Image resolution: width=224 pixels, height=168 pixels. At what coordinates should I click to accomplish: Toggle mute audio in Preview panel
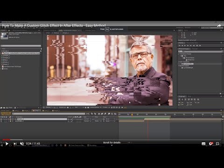pyautogui.click(x=194, y=46)
